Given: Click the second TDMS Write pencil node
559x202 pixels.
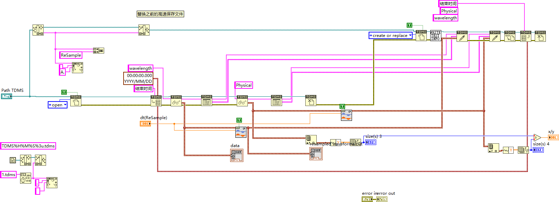Looking at the screenshot, I should [495, 36].
